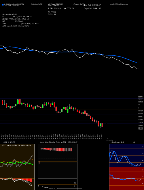Select the Avg Vol: 0.695 M text
The image size is (144, 190).
(92, 5)
